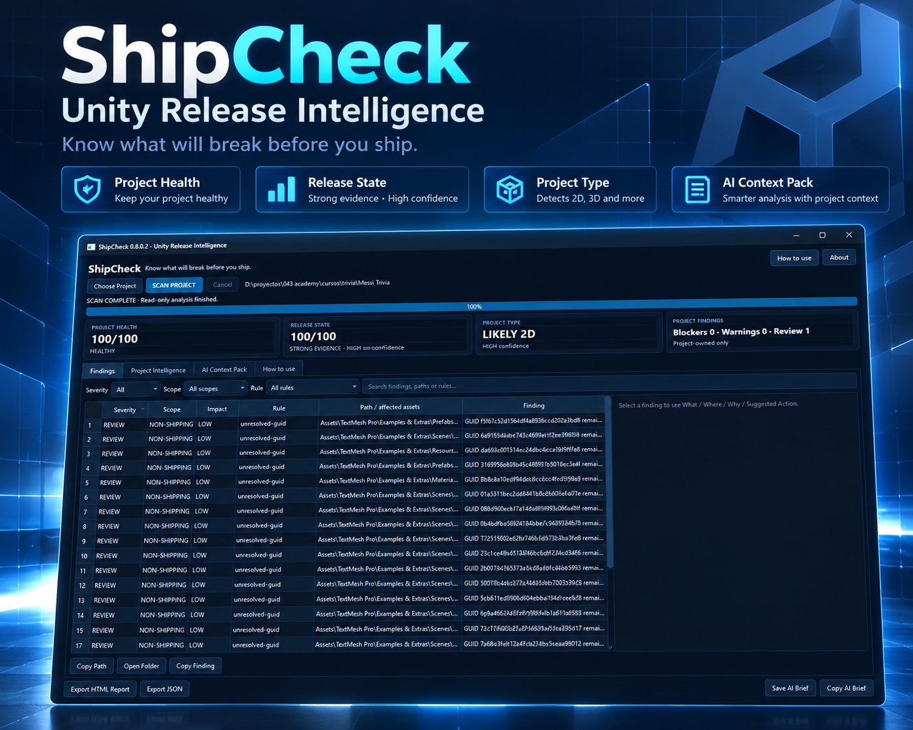913x730 pixels.
Task: Click the cube icon on Project Type card
Action: (x=510, y=189)
